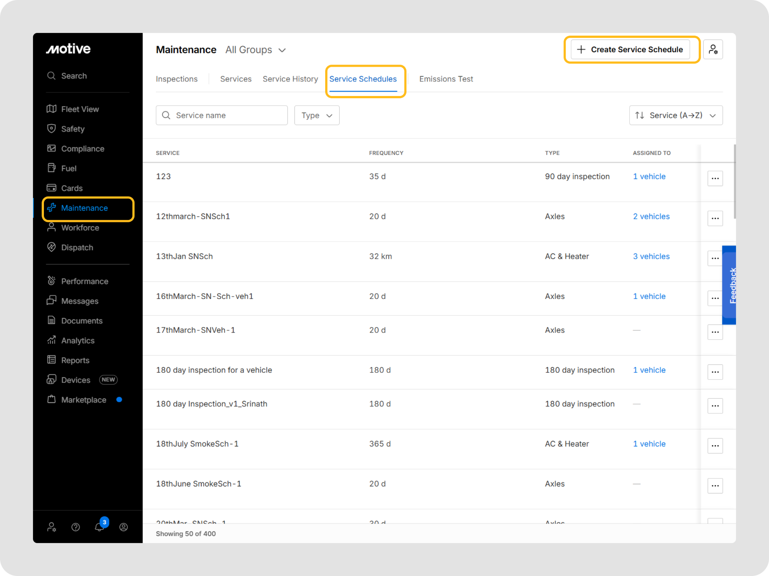Open notifications bell icon
This screenshot has width=769, height=576.
point(100,527)
